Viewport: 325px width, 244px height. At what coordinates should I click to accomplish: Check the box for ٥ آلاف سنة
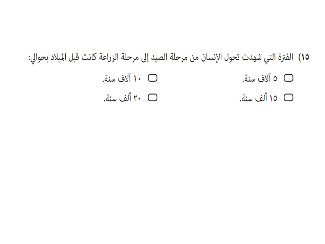tap(288, 78)
